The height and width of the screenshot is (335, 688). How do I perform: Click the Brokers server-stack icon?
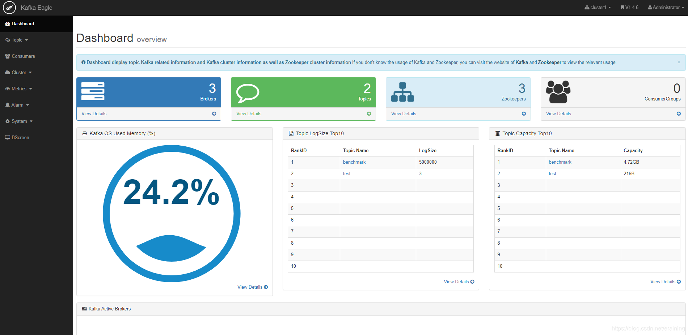(93, 91)
